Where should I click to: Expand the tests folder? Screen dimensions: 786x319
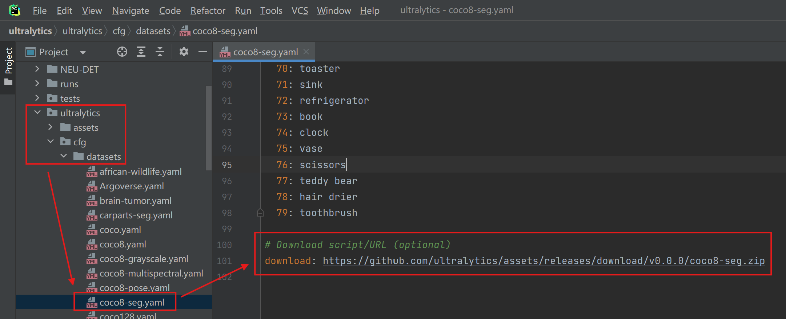click(37, 98)
